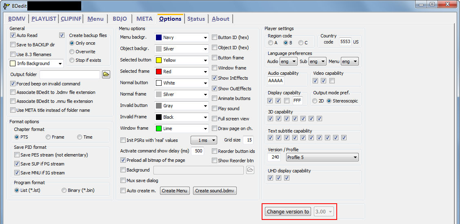The height and width of the screenshot is (224, 460).
Task: Switch to the Status tab
Action: [196, 19]
